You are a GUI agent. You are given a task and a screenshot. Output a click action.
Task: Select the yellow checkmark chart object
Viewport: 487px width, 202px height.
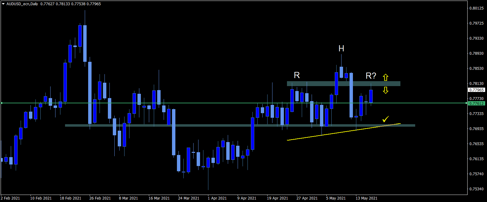[386, 119]
